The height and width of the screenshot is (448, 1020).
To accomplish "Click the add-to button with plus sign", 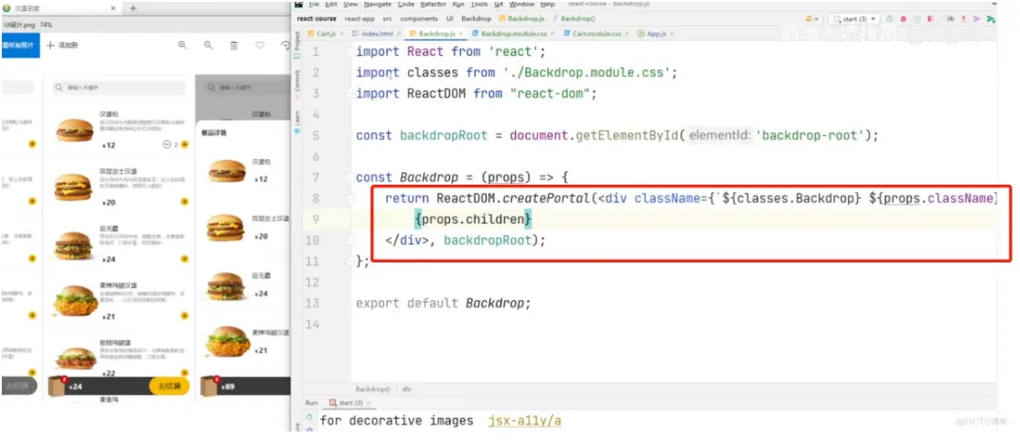I will 62,46.
